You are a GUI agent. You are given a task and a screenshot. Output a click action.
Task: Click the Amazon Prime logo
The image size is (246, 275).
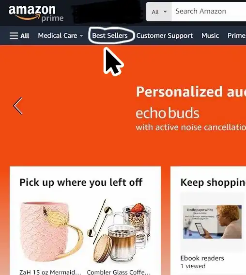pos(36,14)
